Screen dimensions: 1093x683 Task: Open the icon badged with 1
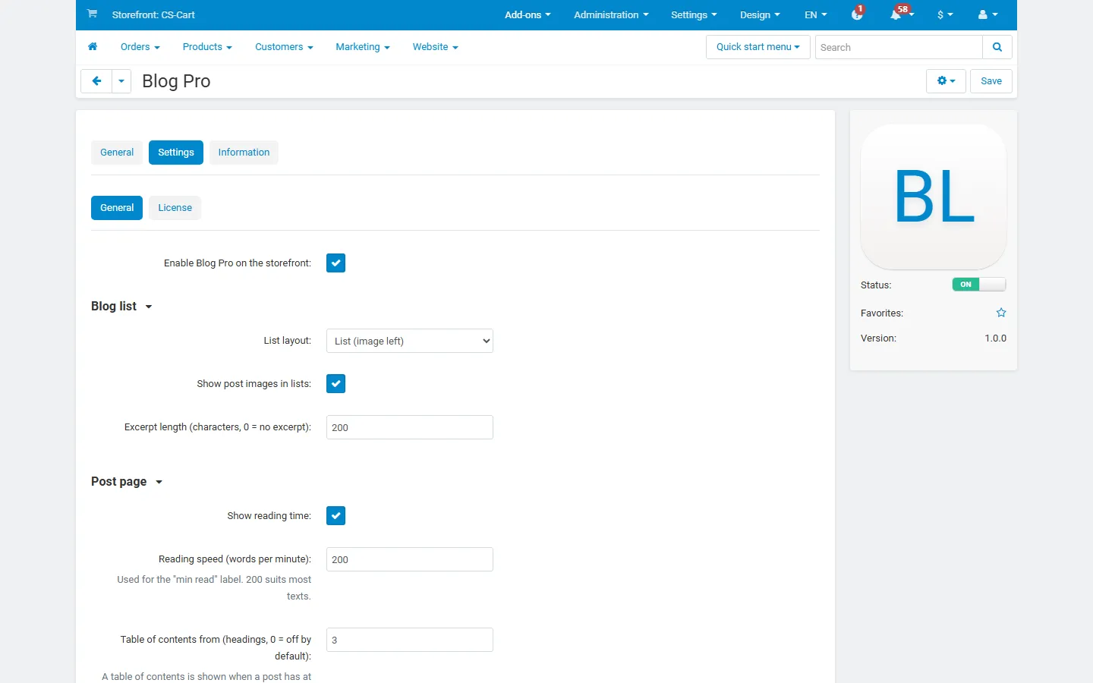click(x=858, y=14)
